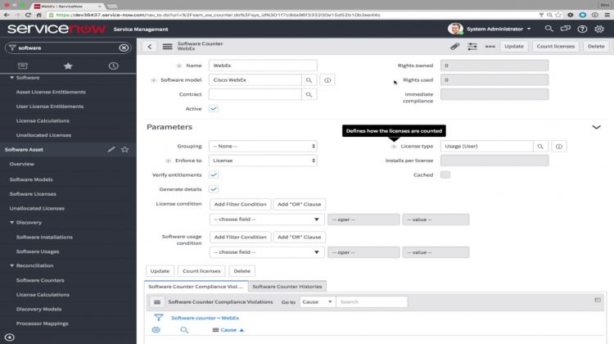This screenshot has width=614, height=344.
Task: Click the Contract reference field
Action: [255, 94]
